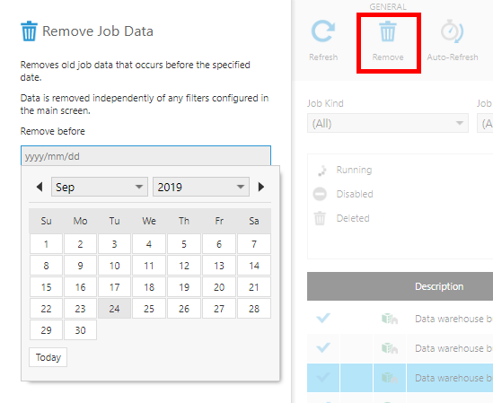Click the first row's blue checkmark icon
The width and height of the screenshot is (493, 403).
tap(323, 318)
